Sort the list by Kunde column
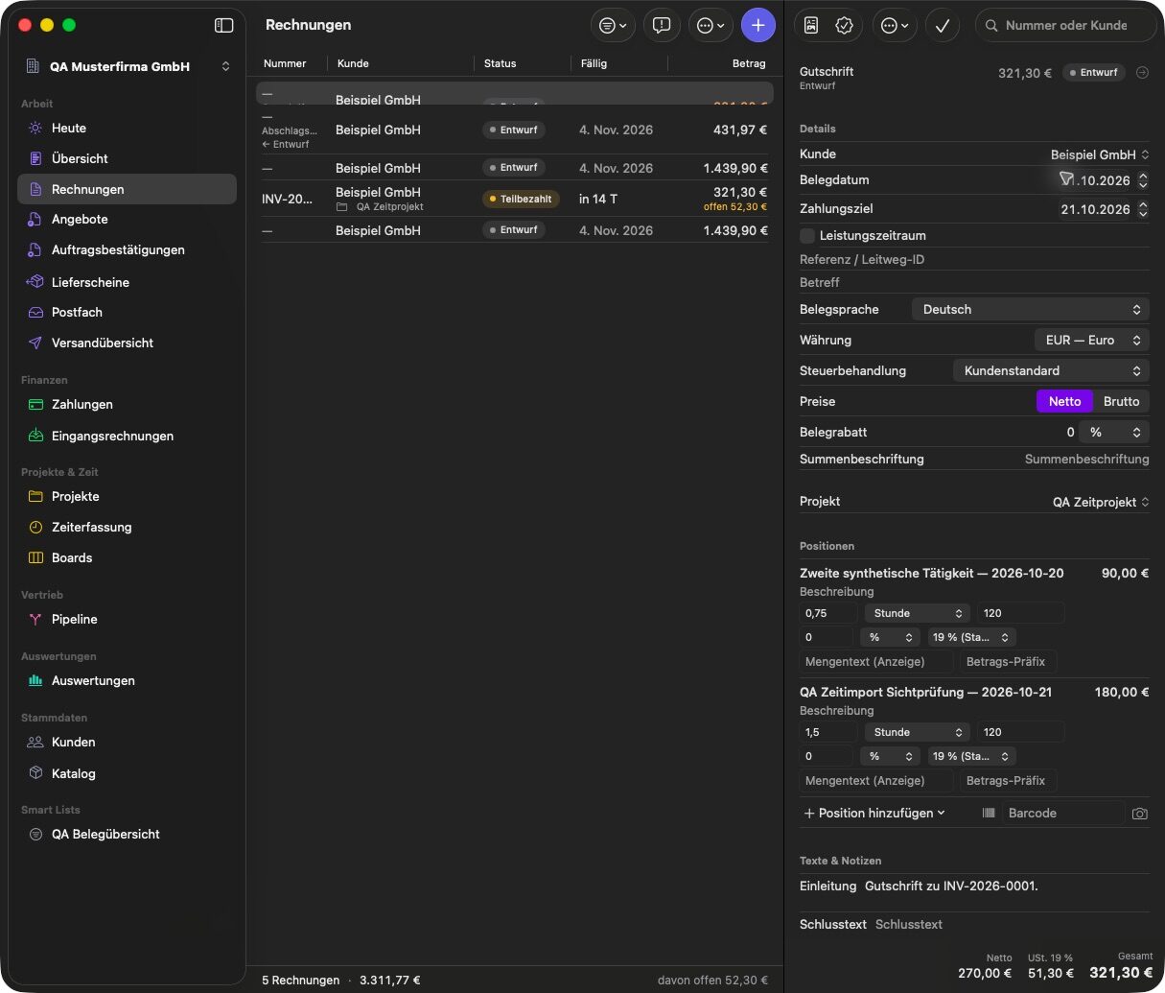The image size is (1165, 993). tap(353, 63)
